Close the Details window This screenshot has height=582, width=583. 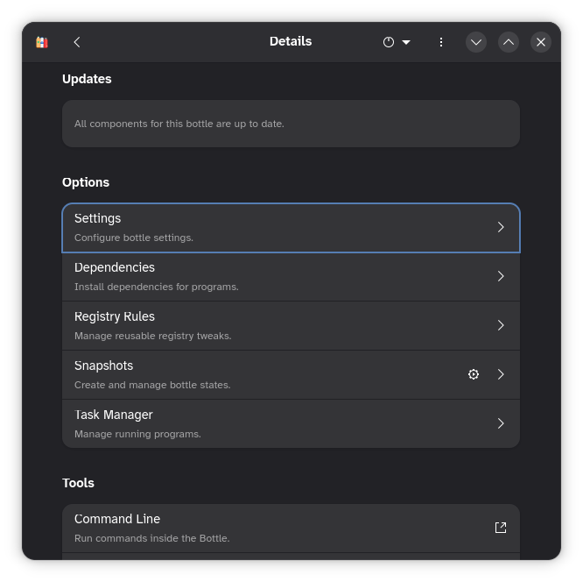541,42
